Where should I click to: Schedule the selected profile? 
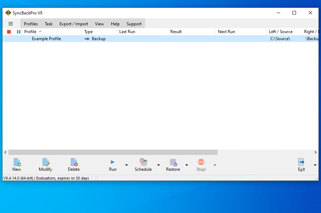(143, 165)
